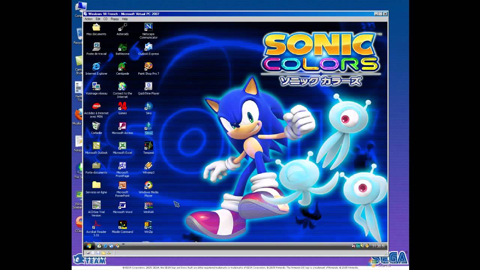The width and height of the screenshot is (480, 270).
Task: Maximize the Virtual PC window
Action: [380, 14]
